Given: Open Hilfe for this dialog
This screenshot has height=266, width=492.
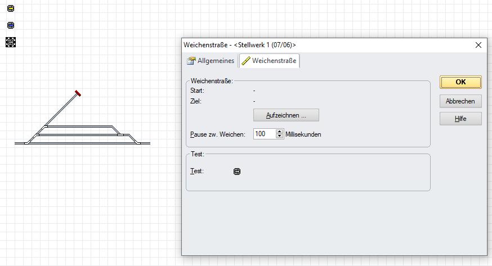Looking at the screenshot, I should click(x=460, y=119).
